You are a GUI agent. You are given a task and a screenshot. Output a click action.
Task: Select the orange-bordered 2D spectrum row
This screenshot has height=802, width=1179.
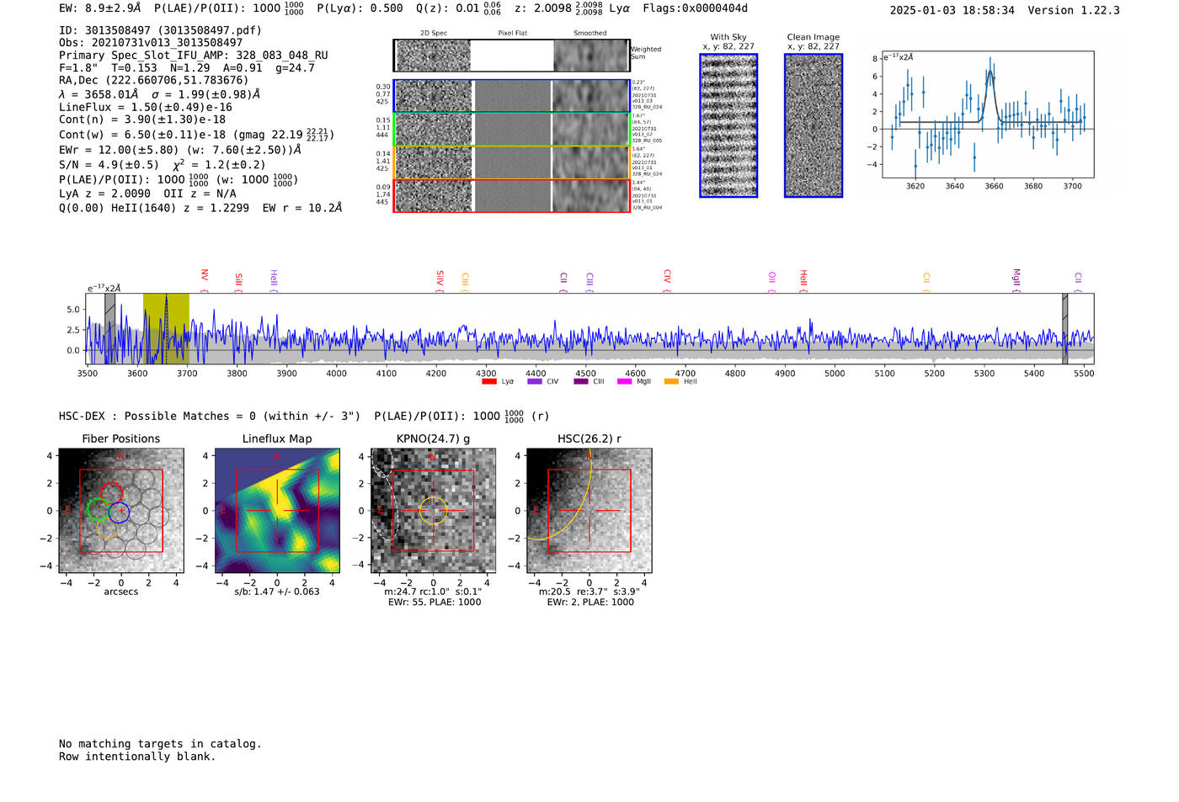[511, 162]
